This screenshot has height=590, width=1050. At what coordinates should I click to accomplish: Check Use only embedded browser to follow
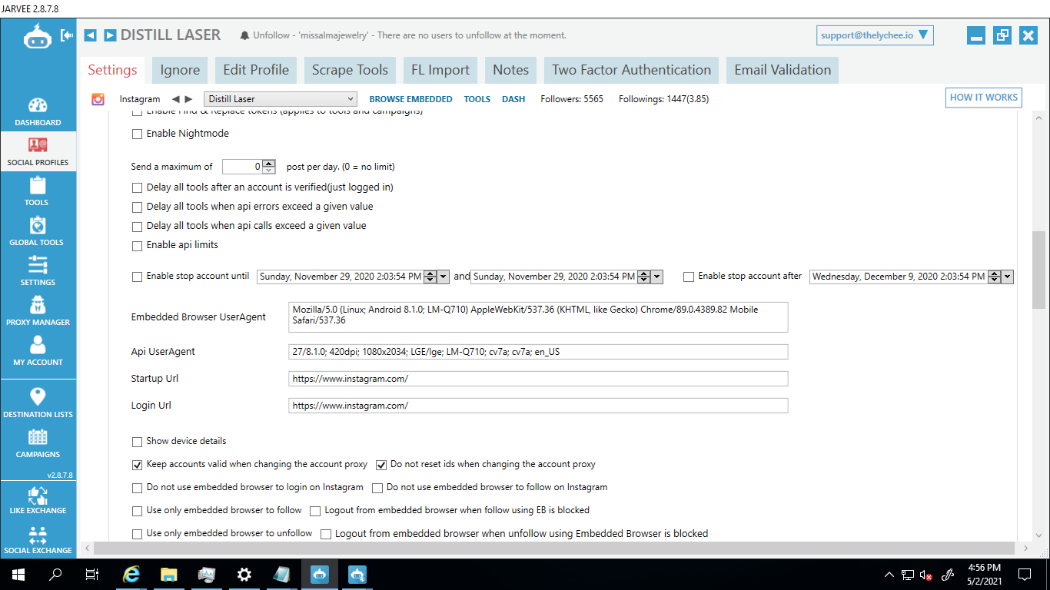tap(138, 511)
